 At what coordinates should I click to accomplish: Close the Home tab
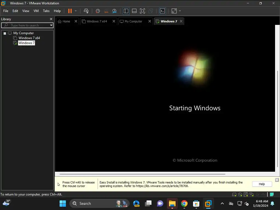click(x=76, y=21)
